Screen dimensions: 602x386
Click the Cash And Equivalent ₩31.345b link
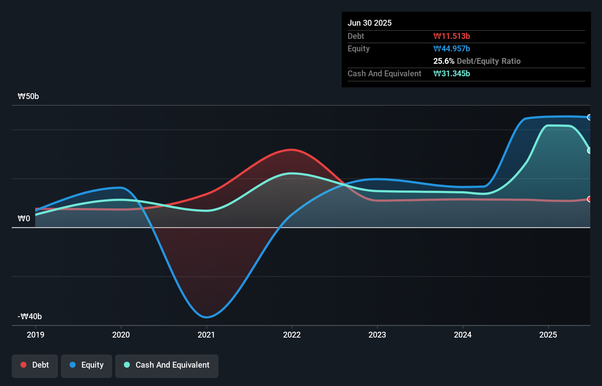452,73
